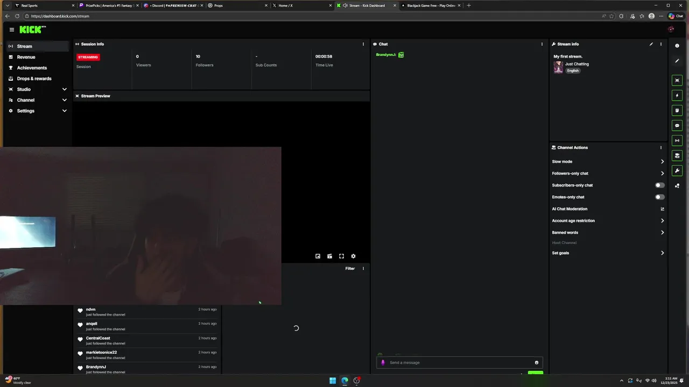Toggle the lightning bolt panel in right rail

point(677,95)
